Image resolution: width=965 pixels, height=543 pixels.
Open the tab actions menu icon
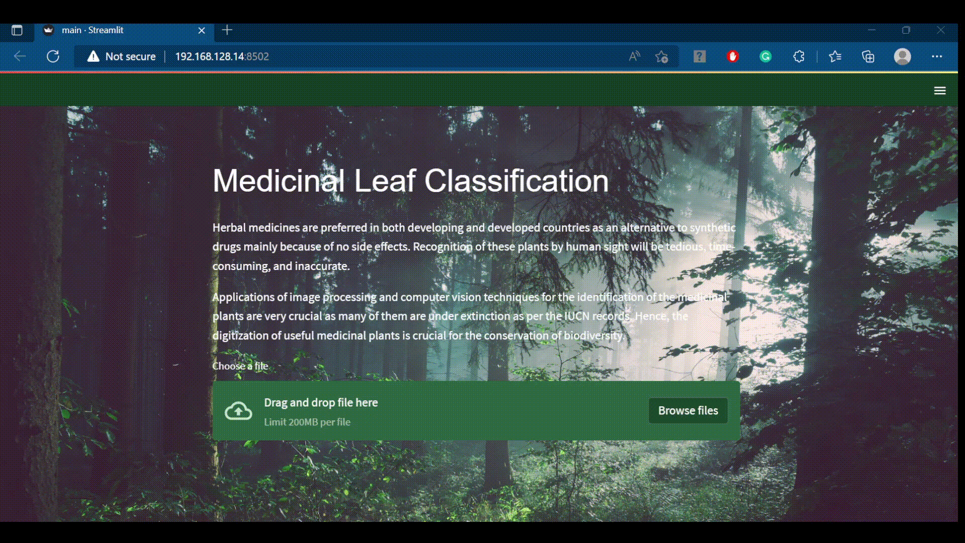17,30
